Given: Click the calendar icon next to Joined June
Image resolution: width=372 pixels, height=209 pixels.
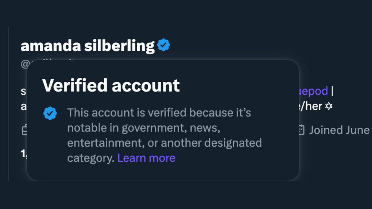Looking at the screenshot, I should [x=301, y=130].
